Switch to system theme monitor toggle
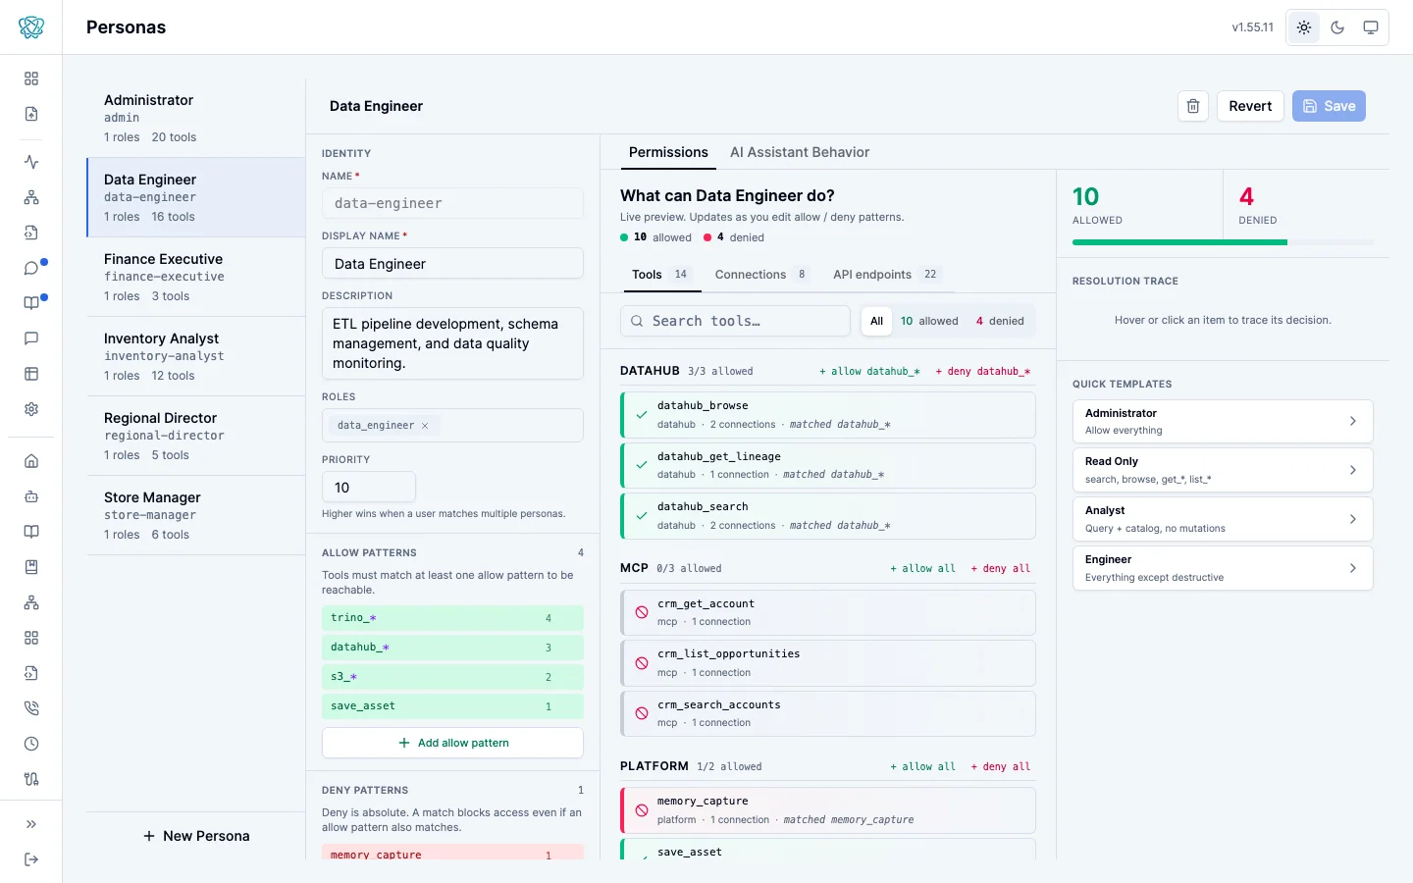This screenshot has width=1413, height=883. pyautogui.click(x=1371, y=27)
